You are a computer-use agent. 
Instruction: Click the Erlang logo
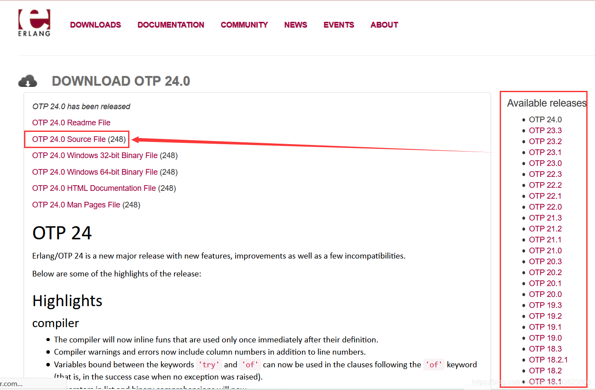click(x=34, y=23)
